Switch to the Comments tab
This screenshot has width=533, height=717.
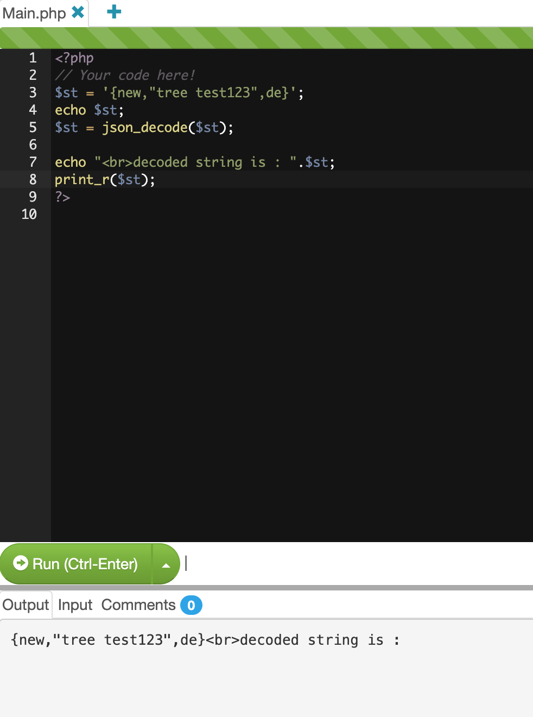point(138,605)
